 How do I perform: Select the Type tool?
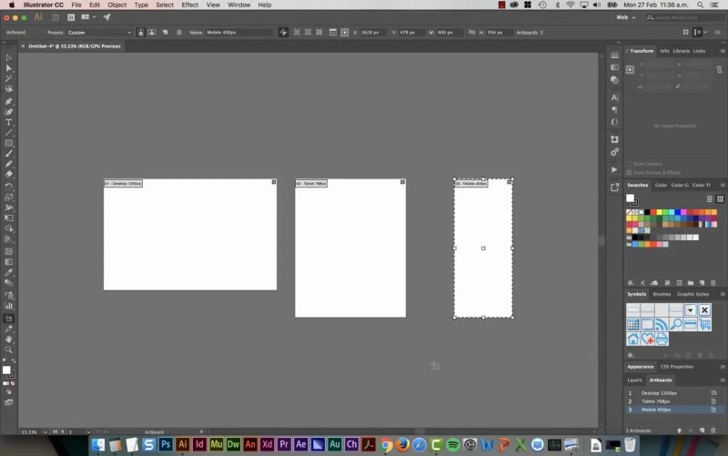[x=8, y=122]
